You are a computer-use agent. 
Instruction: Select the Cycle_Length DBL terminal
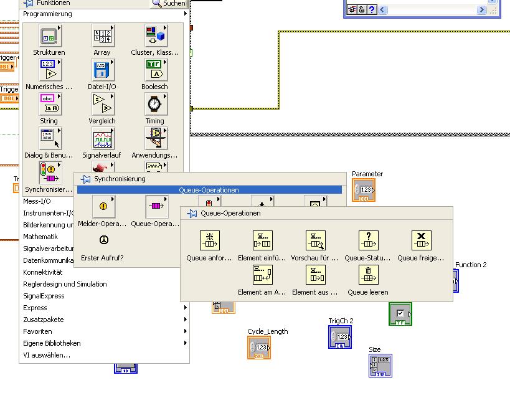click(x=259, y=348)
